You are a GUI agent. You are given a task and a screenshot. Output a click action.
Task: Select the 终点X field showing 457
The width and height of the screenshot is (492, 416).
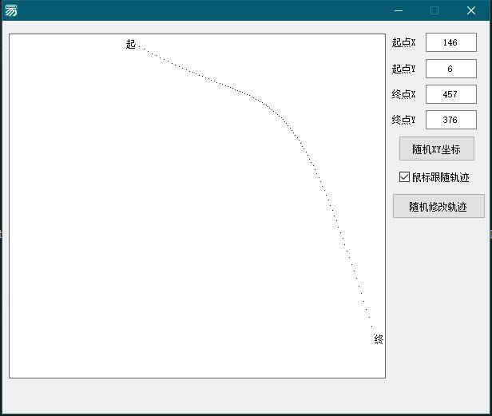(450, 94)
